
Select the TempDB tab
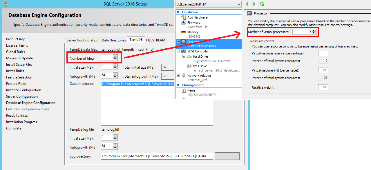(x=136, y=40)
